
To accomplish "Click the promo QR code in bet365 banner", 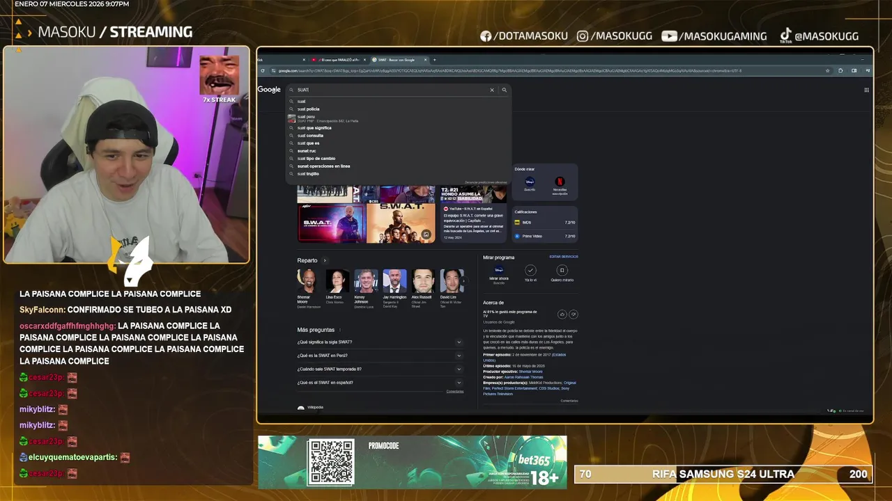I will [331, 462].
